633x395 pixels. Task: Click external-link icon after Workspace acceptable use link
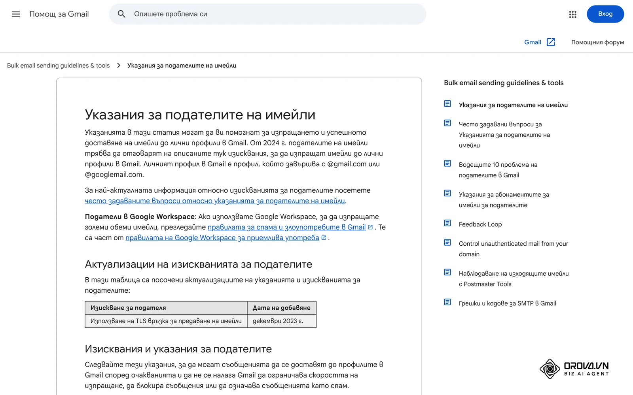point(324,238)
